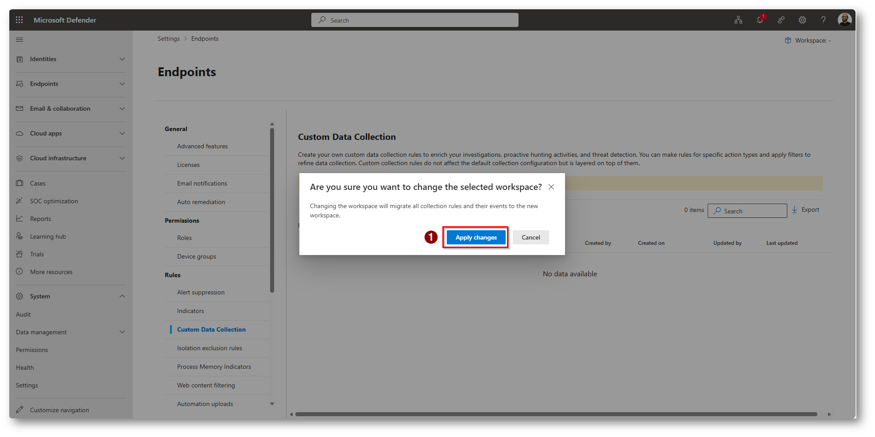Image resolution: width=875 pixels, height=437 pixels.
Task: Click the Identities icon in sidebar
Action: 19,59
